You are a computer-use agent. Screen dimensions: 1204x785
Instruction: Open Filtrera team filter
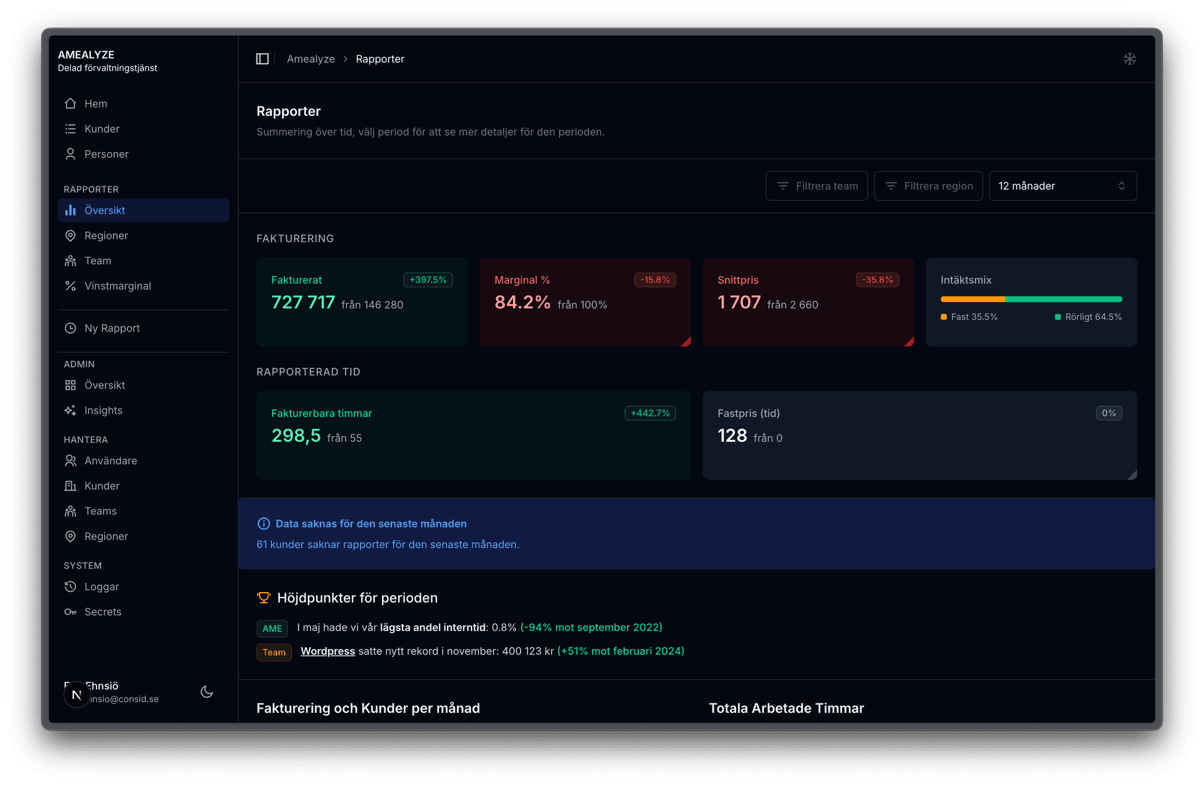[x=816, y=186]
